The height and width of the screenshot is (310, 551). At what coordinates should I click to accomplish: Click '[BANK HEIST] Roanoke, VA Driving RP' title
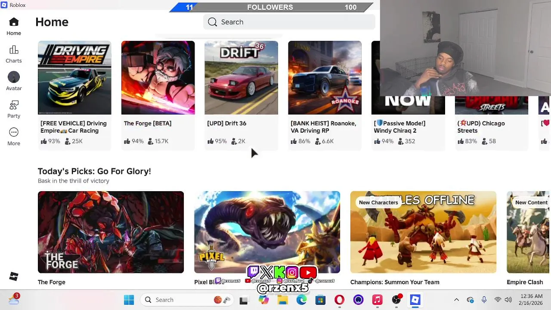[323, 127]
